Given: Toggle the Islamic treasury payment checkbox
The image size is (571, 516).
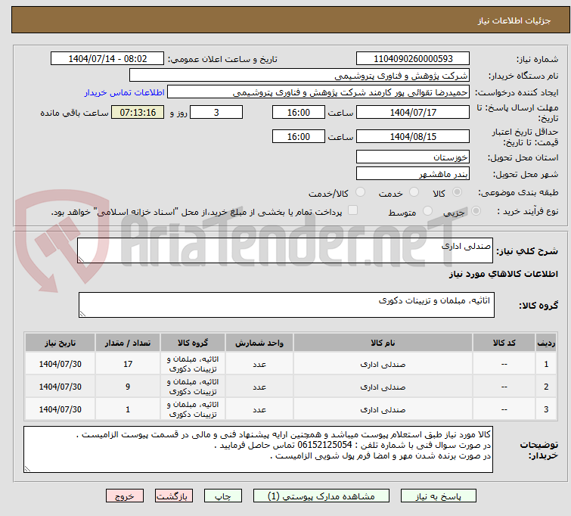Looking at the screenshot, I should click(352, 210).
